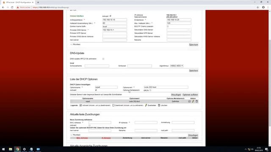Click the browser address bar URL
271x152 pixels.
click(x=50, y=8)
